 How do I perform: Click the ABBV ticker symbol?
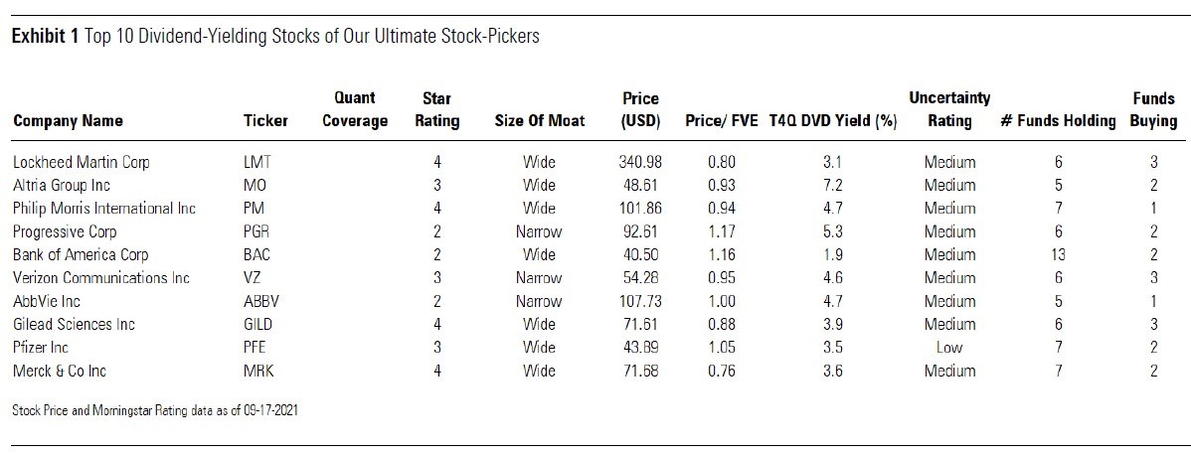(x=261, y=301)
